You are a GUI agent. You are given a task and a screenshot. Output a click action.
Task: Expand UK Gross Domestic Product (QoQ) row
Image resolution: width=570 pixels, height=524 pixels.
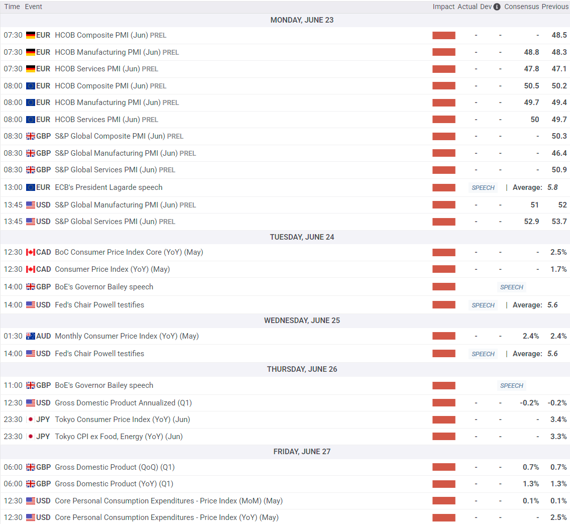(x=285, y=467)
